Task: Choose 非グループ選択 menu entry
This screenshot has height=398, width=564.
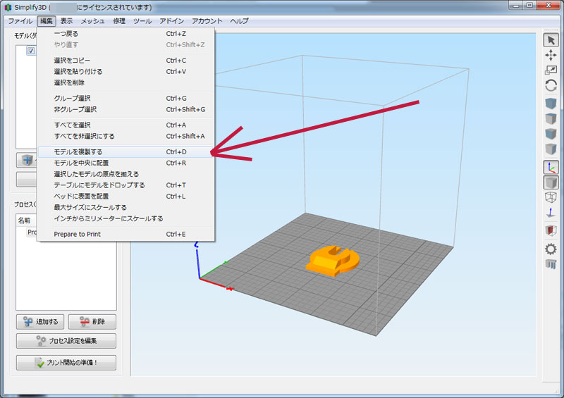Action: pyautogui.click(x=126, y=109)
